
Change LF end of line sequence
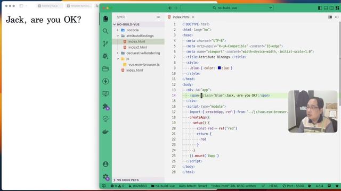pos(263,186)
